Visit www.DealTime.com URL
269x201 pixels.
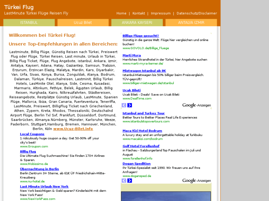137,98
